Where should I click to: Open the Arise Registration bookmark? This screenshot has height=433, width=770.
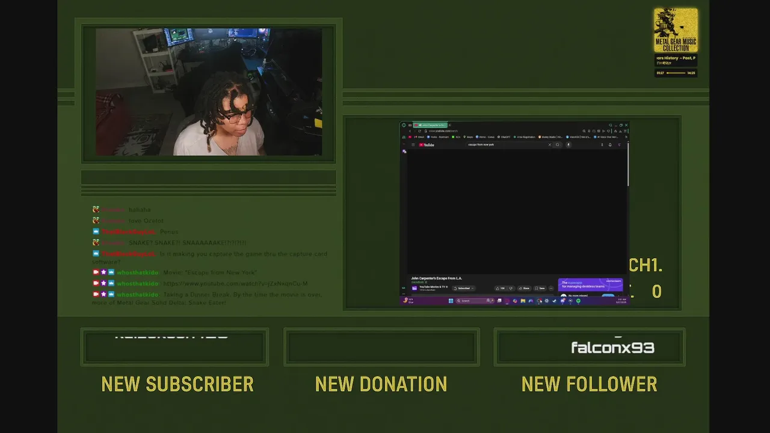tap(525, 137)
